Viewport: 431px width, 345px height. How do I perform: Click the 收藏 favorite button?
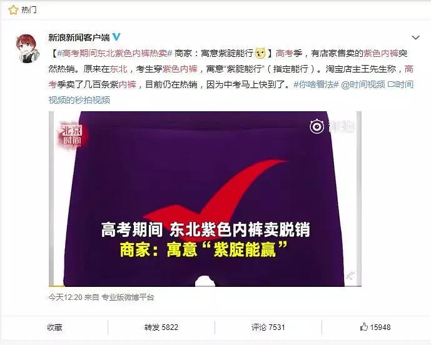click(54, 327)
